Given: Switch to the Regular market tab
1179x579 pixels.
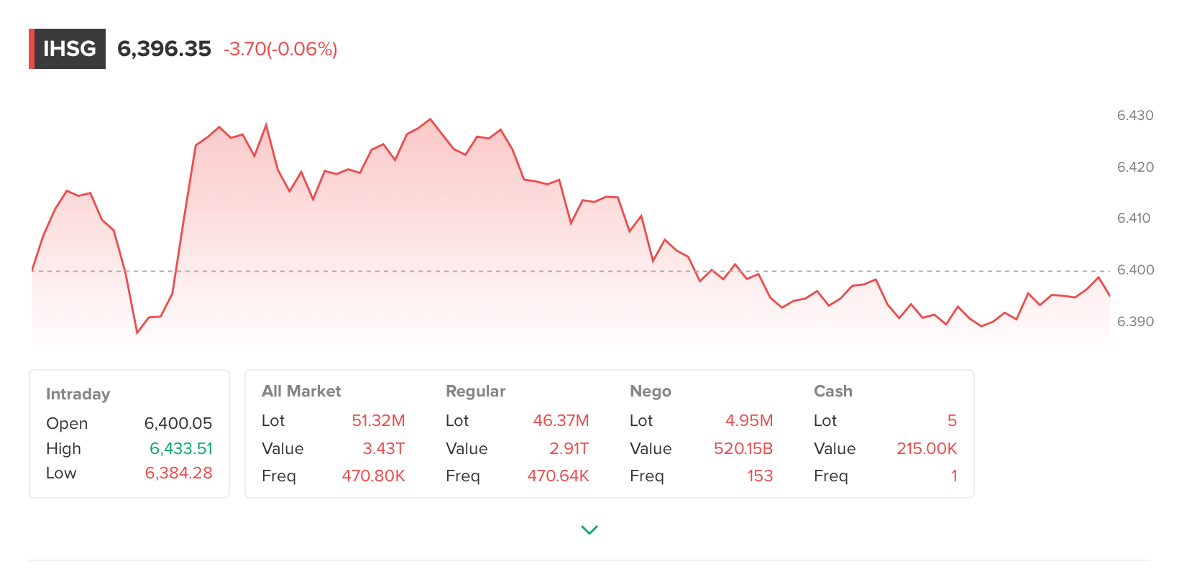Looking at the screenshot, I should click(475, 391).
